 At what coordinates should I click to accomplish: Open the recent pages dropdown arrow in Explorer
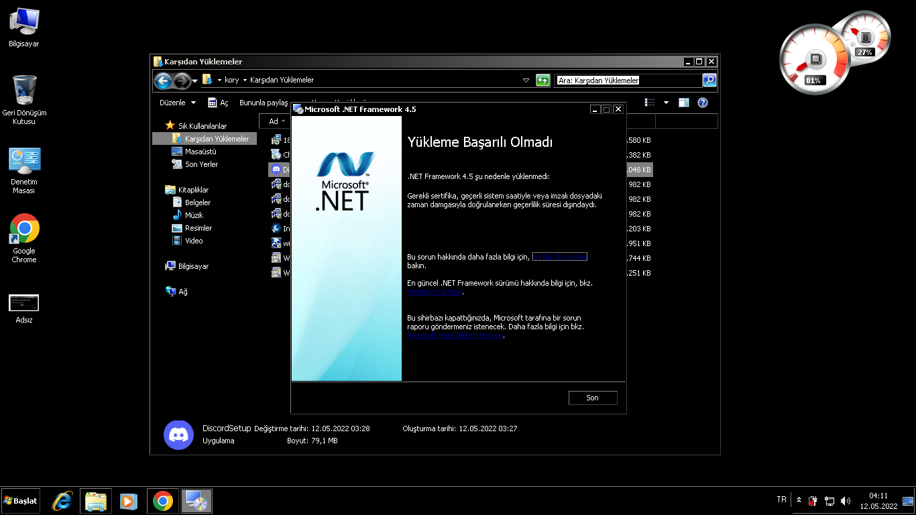tap(195, 81)
